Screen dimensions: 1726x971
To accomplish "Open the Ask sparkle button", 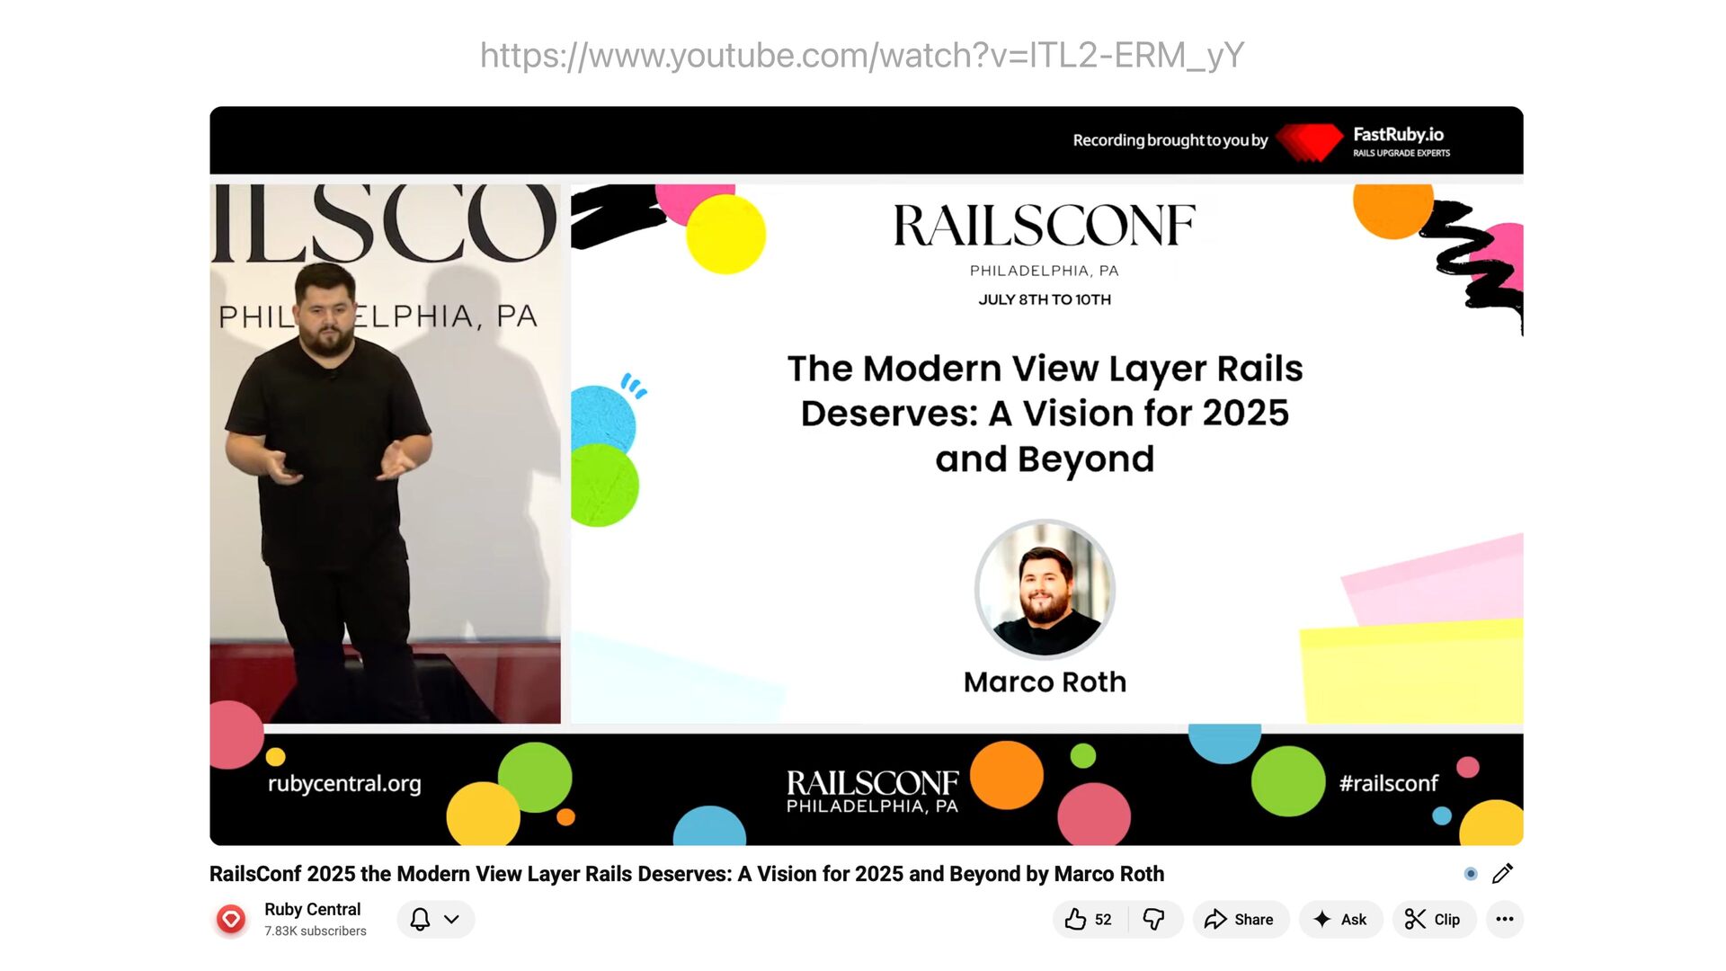I will tap(1340, 919).
